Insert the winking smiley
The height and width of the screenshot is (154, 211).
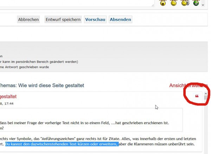coord(174,3)
